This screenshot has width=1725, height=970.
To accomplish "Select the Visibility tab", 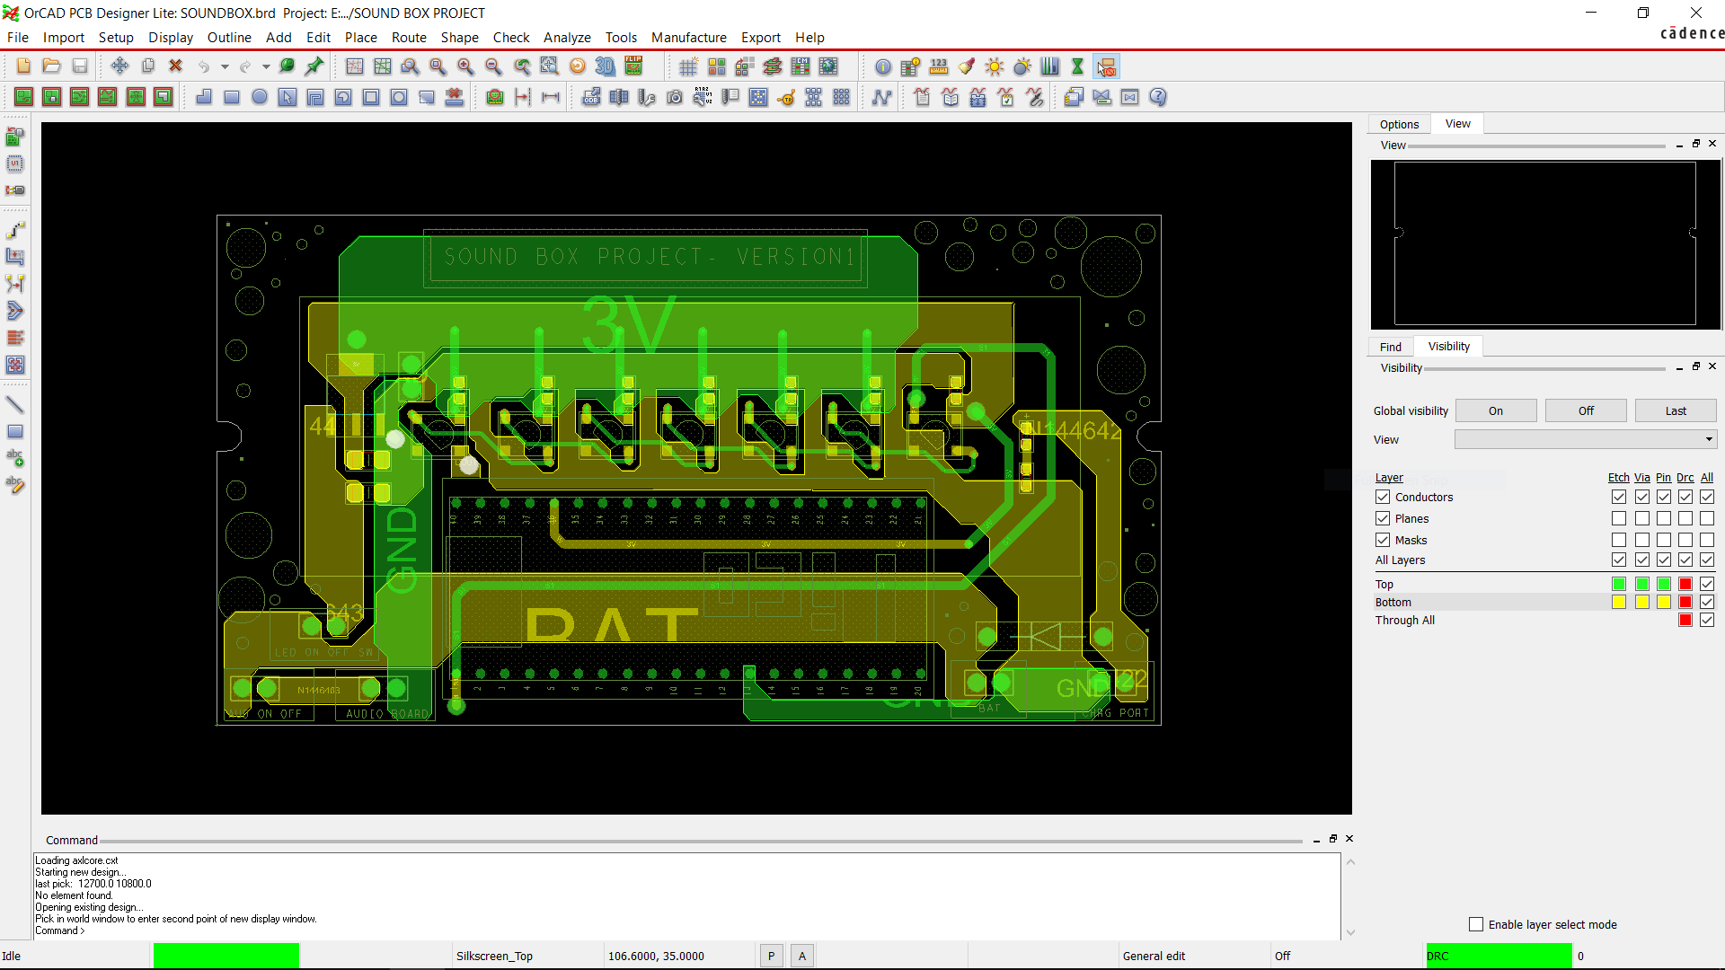I will point(1449,346).
